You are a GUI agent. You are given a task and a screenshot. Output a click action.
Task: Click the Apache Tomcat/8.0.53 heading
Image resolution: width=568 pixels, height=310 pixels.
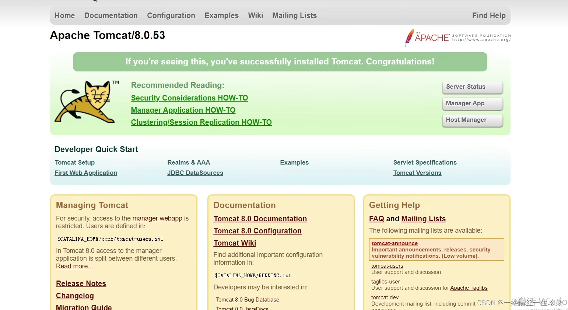(x=108, y=35)
